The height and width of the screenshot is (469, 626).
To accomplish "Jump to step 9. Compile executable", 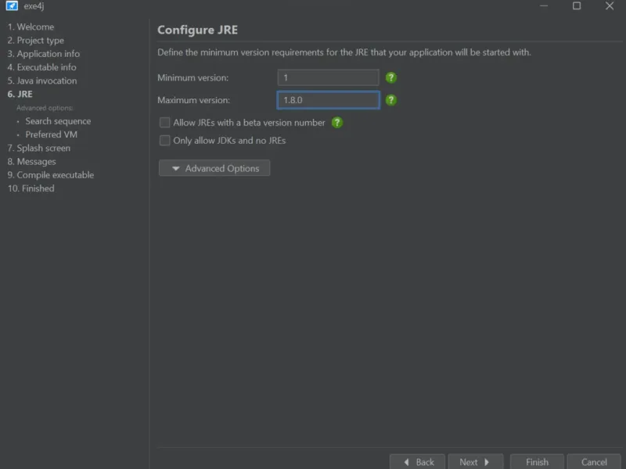I will [51, 175].
